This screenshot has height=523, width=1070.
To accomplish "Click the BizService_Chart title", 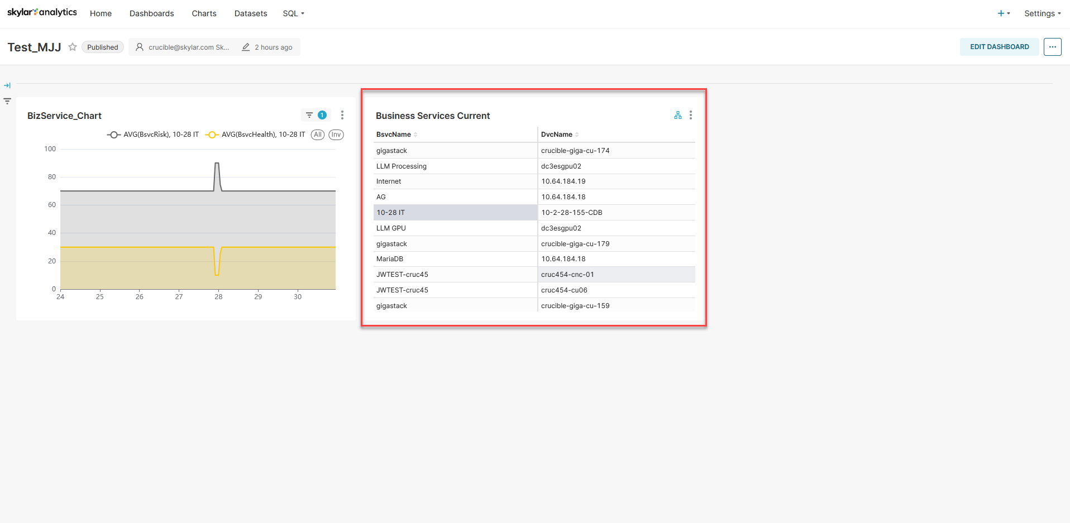I will point(64,116).
